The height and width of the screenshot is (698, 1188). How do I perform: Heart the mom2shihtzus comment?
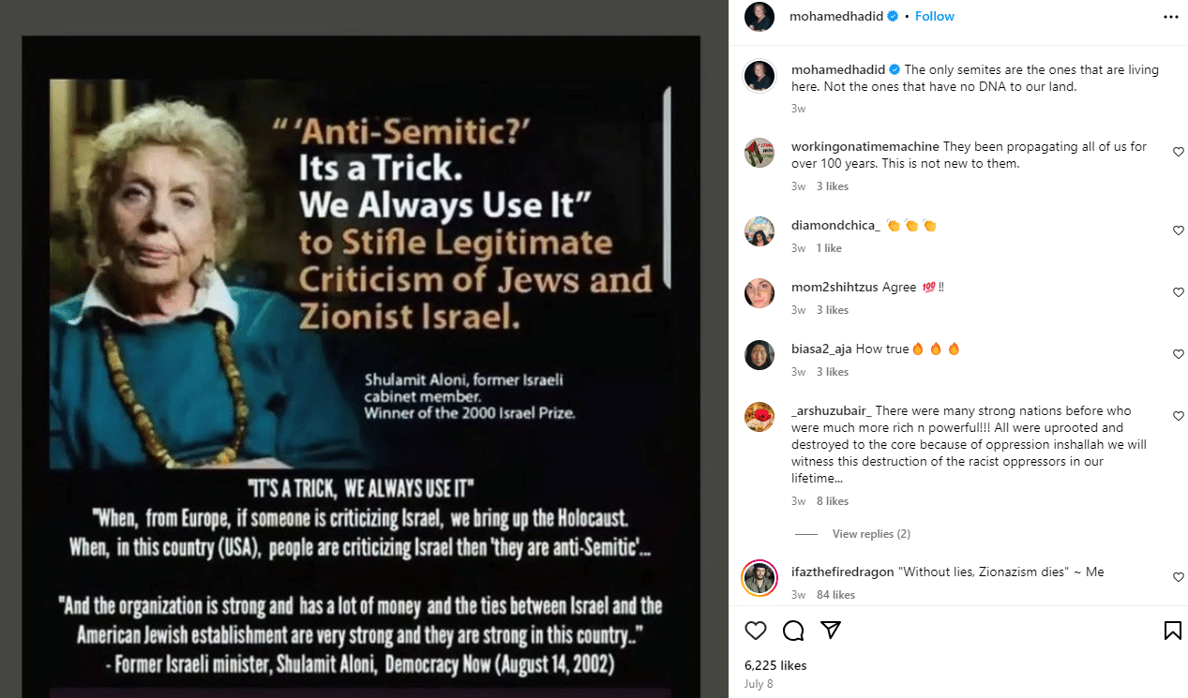1179,292
